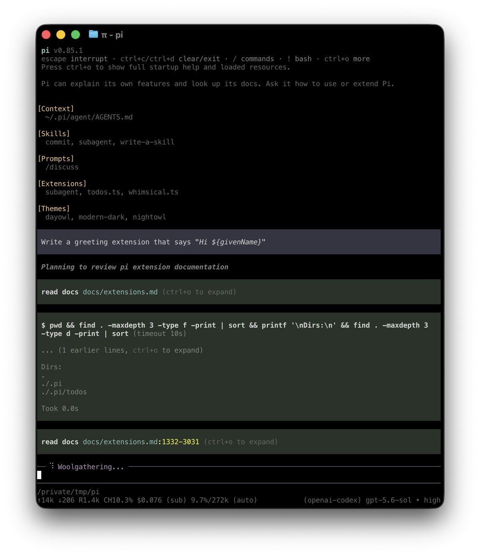Click the "subagent, todos.ts, whimsical.ts" extensions line
The height and width of the screenshot is (556, 480).
pyautogui.click(x=112, y=192)
